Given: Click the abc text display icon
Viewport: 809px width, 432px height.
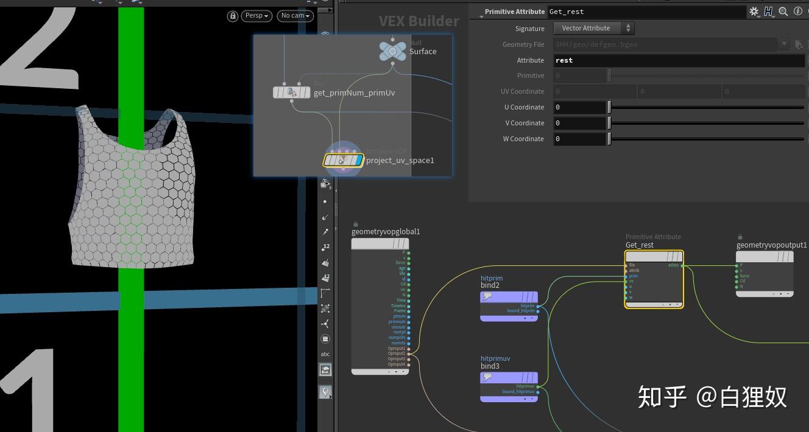Looking at the screenshot, I should (x=325, y=354).
